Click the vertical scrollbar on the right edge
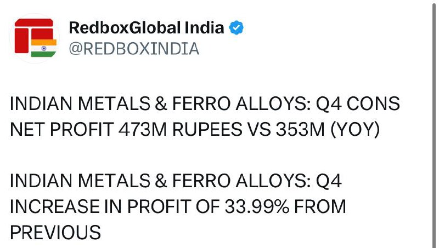 [x=434, y=124]
